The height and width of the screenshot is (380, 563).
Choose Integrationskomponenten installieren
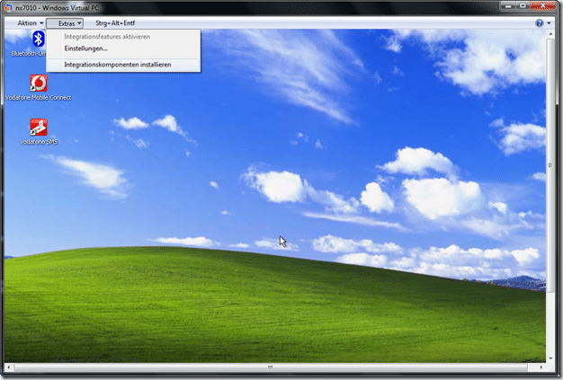coord(123,65)
